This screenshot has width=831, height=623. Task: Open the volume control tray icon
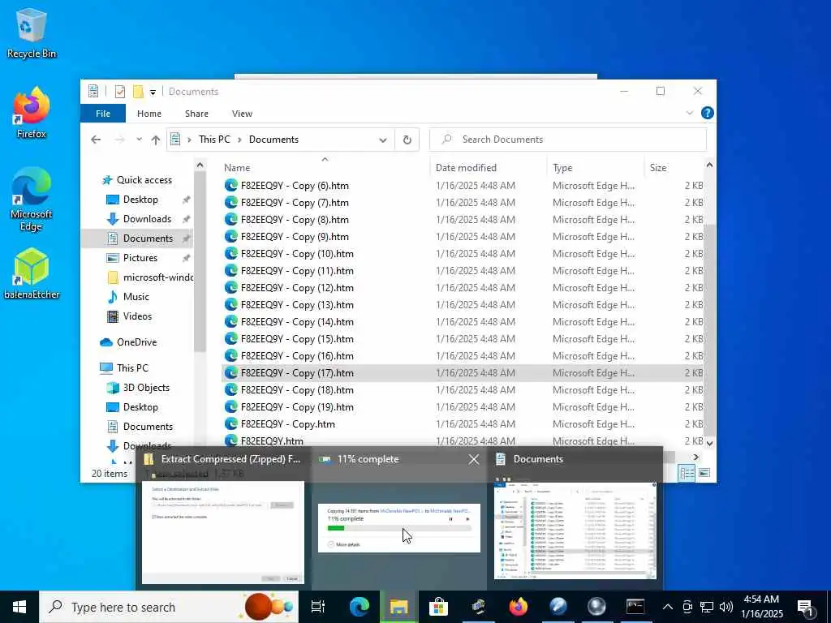726,607
